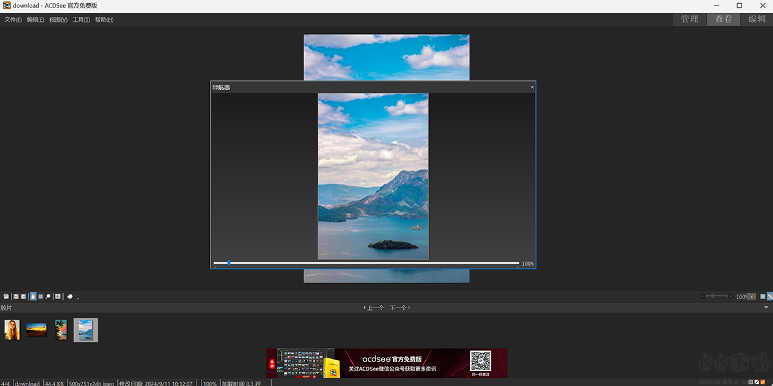
Task: Collapse the filmstrip panel with the arrow
Action: pos(766,308)
